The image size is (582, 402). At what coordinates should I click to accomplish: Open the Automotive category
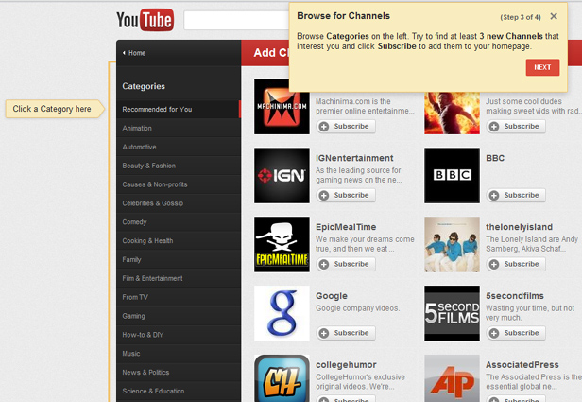179,147
